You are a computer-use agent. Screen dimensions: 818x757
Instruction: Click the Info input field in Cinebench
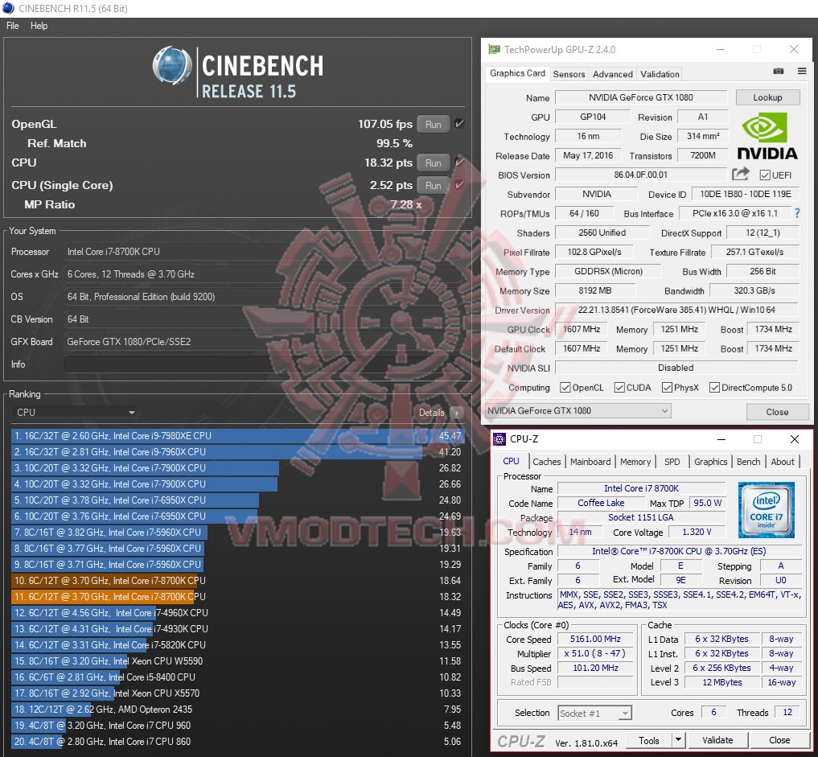pyautogui.click(x=265, y=364)
